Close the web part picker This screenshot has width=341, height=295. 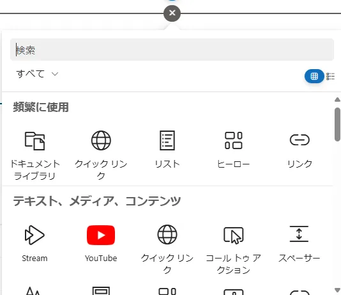pyautogui.click(x=172, y=13)
